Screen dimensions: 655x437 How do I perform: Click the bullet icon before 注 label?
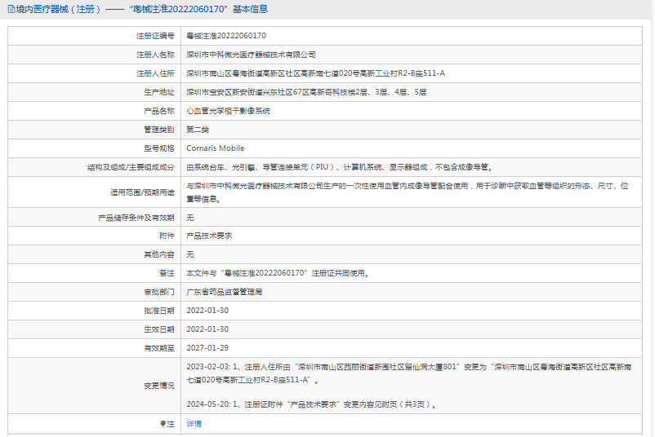[x=163, y=424]
